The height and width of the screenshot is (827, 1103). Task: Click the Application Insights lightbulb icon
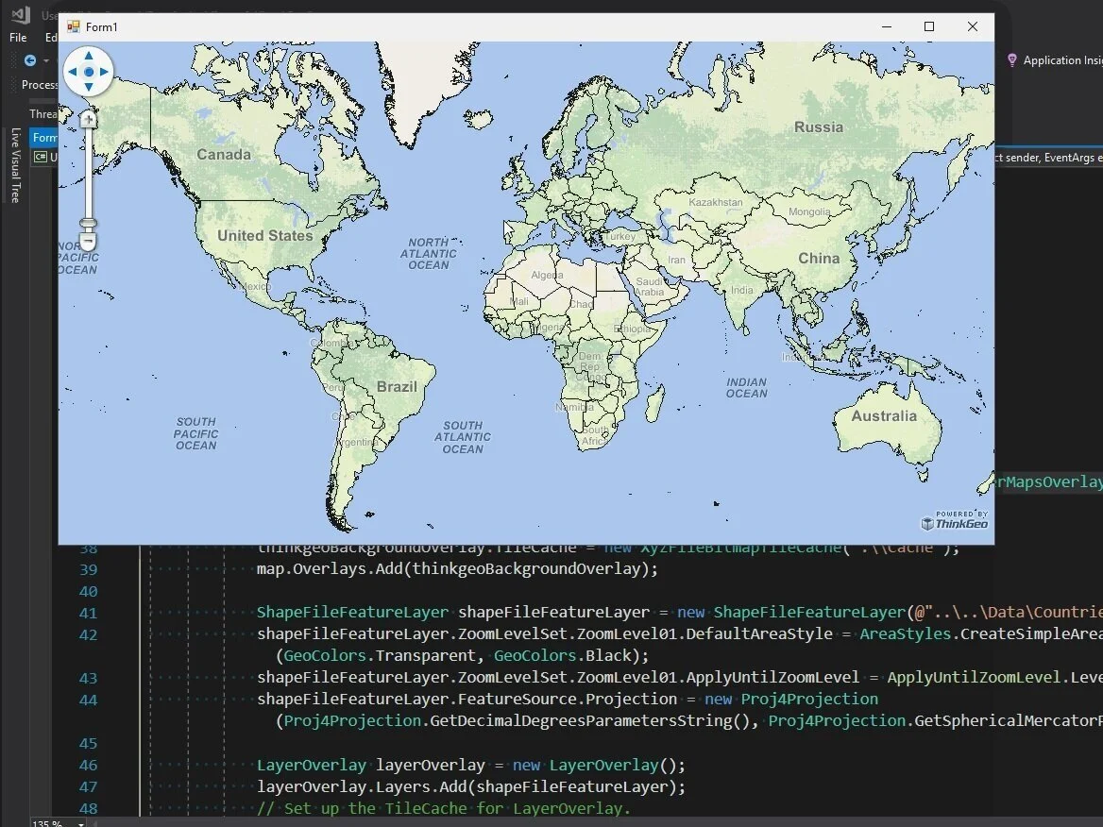point(1011,60)
